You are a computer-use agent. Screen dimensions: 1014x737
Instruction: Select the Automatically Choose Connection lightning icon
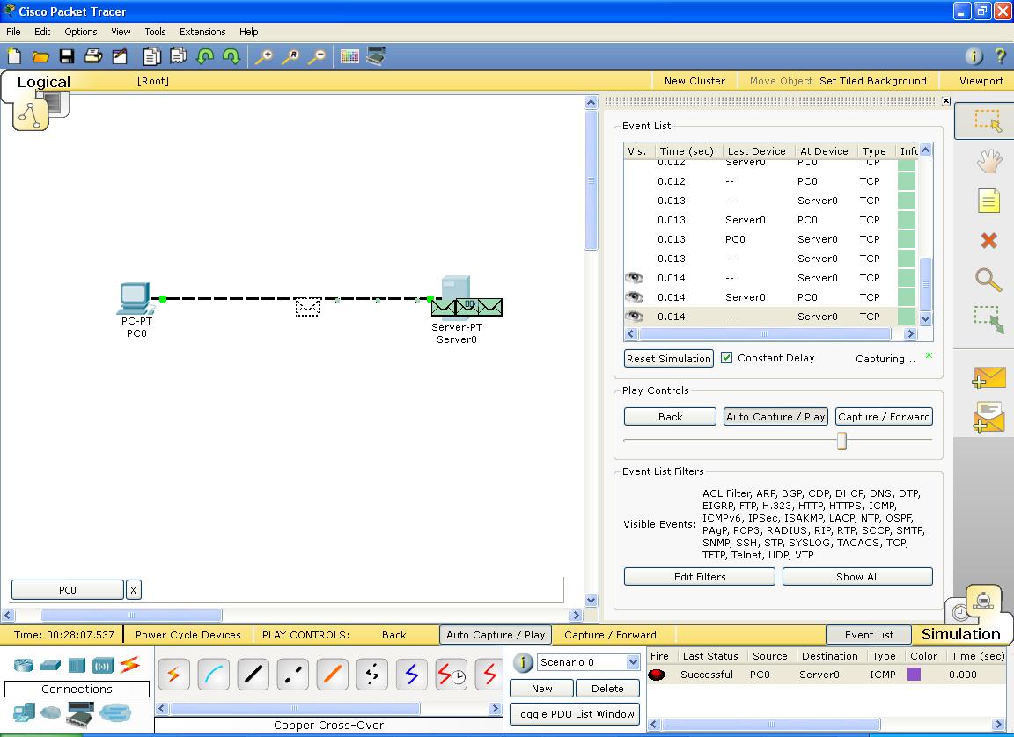(x=173, y=673)
